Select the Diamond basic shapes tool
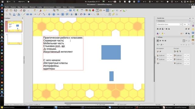This screenshot has height=109, width=195. [x=49, y=14]
